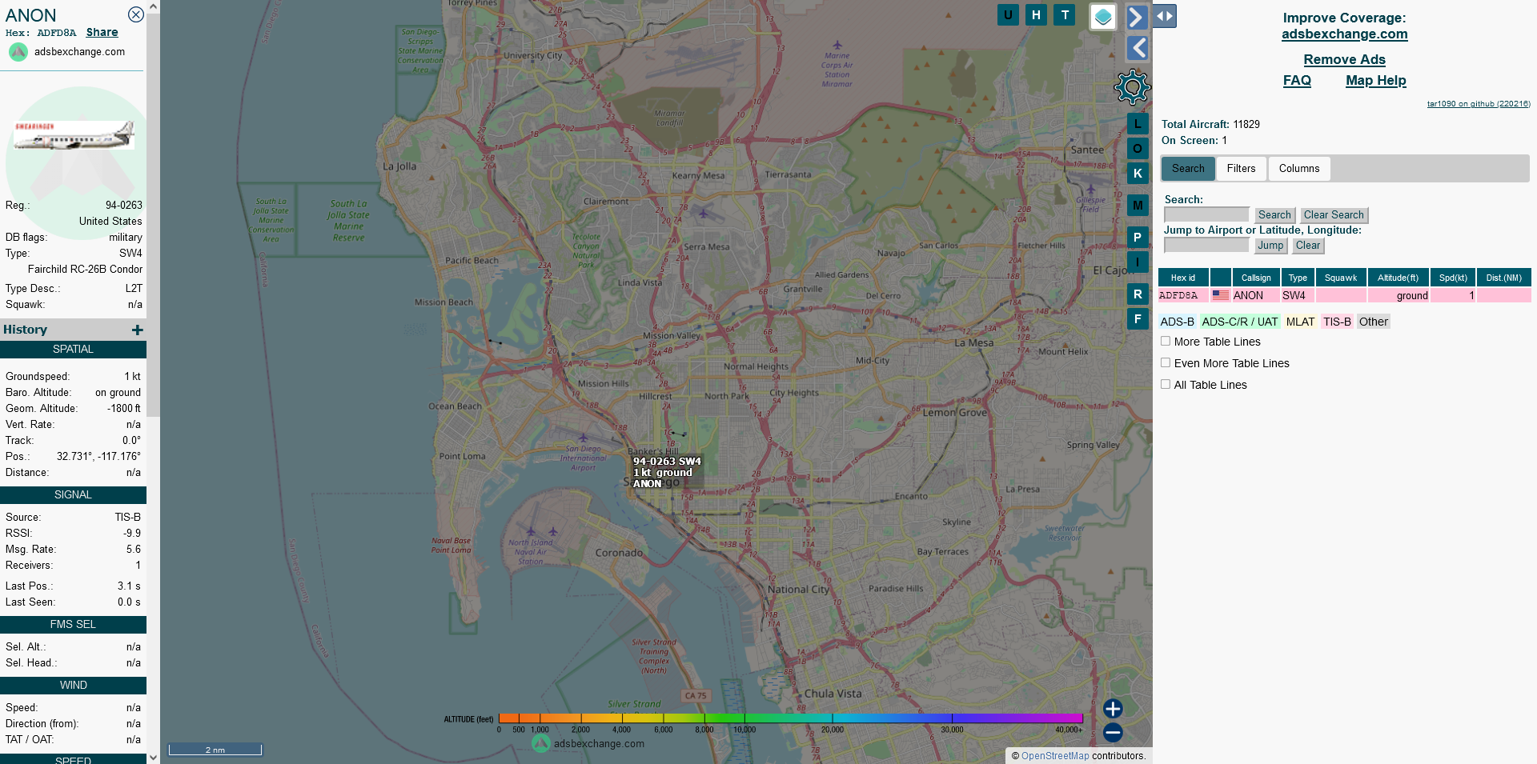
Task: Expand History with the plus icon
Action: 137,330
